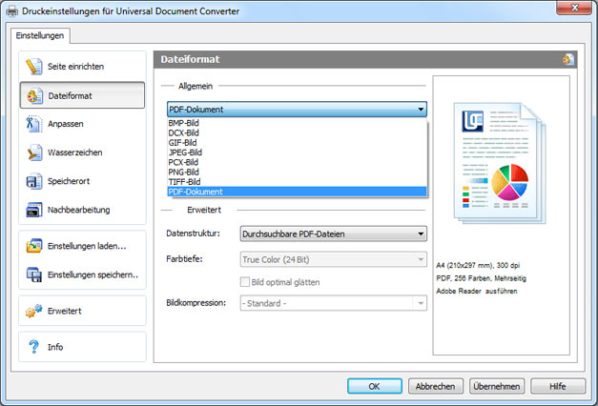Select the Dateiformat sidebar entry
598x406 pixels.
[x=82, y=95]
